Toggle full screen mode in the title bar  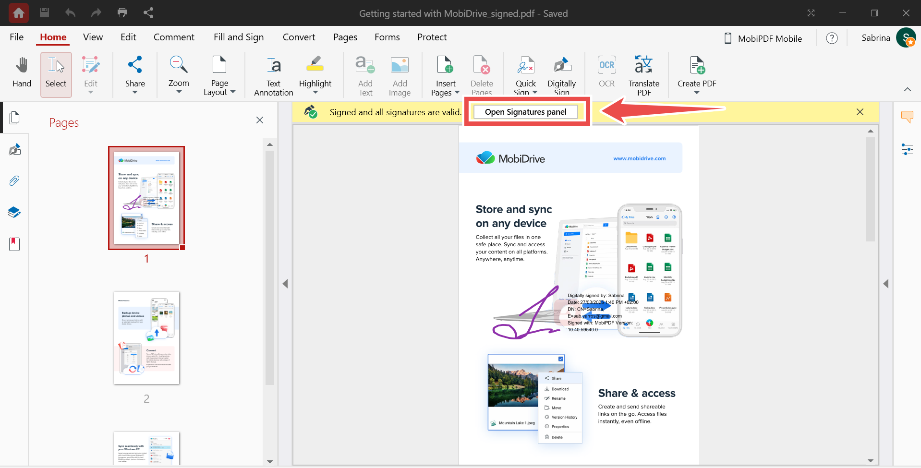coord(811,13)
